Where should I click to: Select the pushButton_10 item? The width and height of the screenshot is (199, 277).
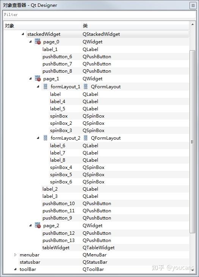point(59,204)
